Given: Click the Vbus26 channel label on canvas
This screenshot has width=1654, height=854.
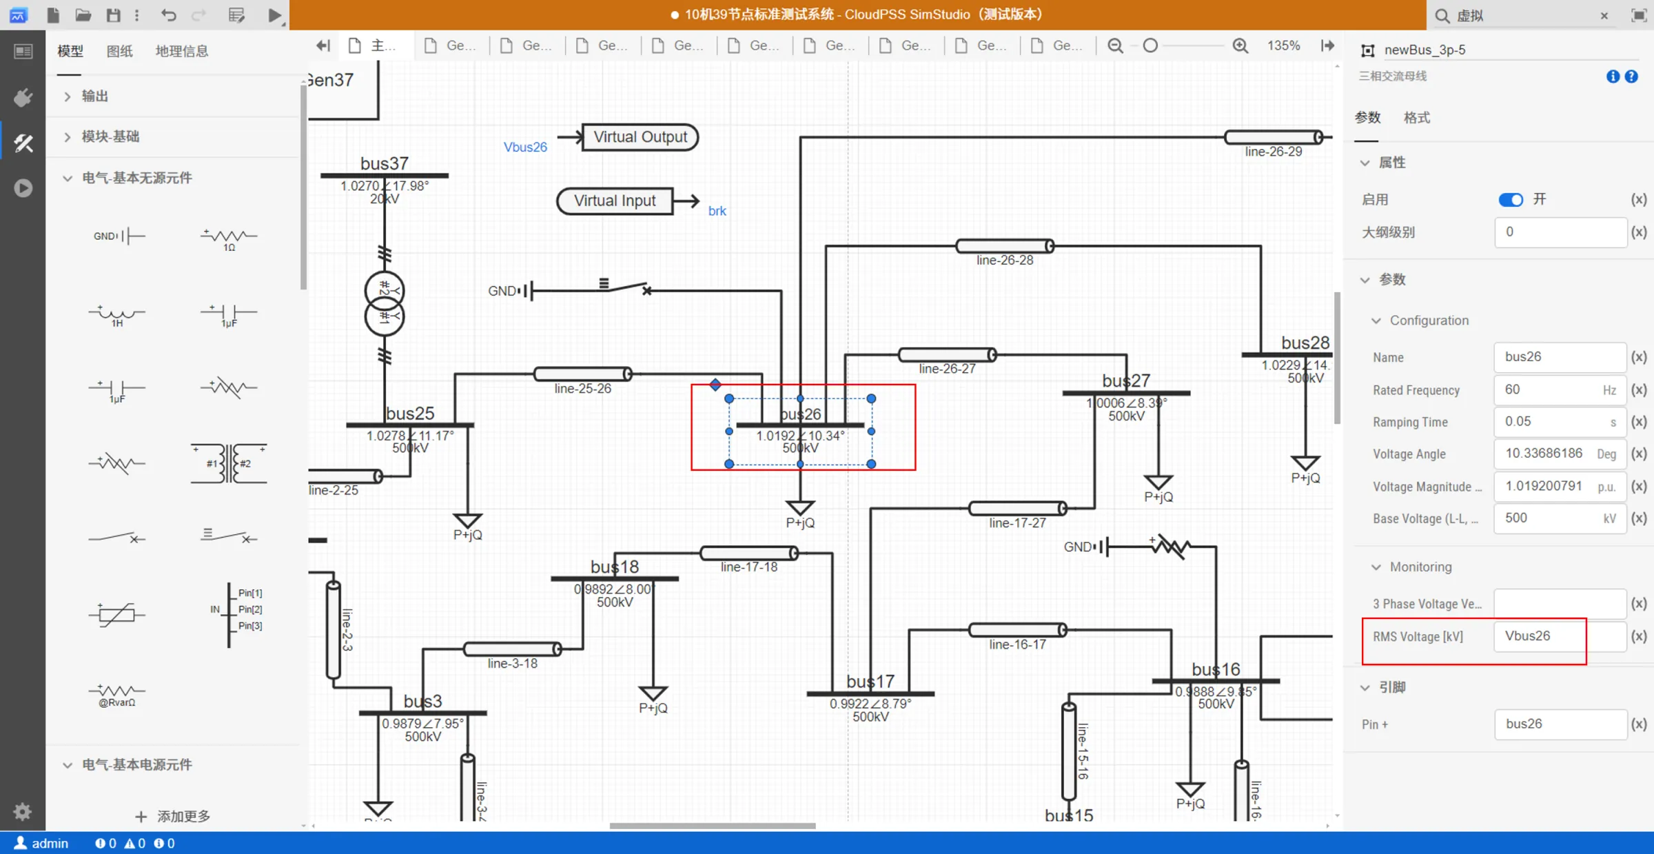Looking at the screenshot, I should 525,147.
